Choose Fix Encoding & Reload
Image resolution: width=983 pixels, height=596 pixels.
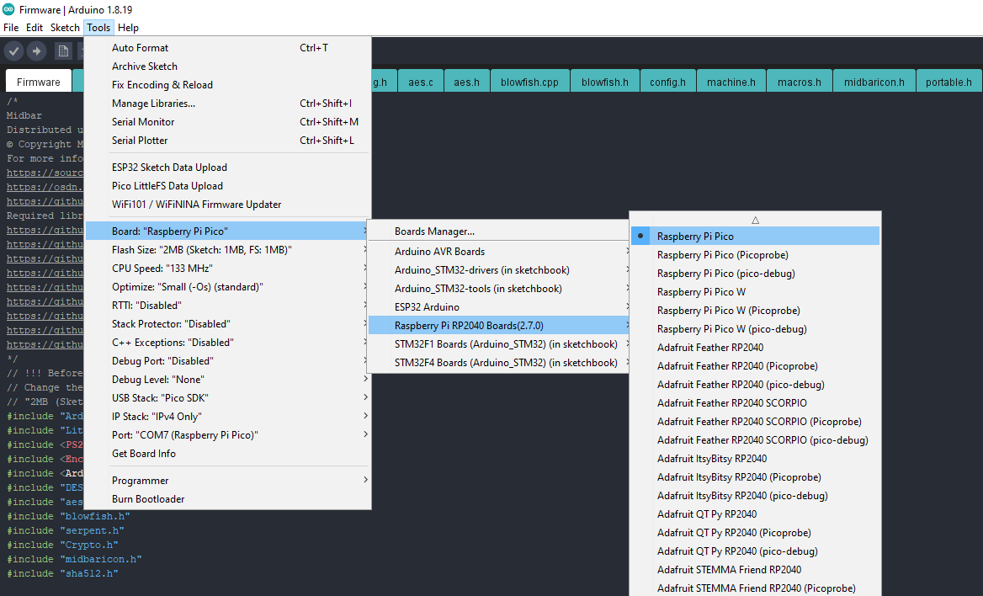click(228, 85)
